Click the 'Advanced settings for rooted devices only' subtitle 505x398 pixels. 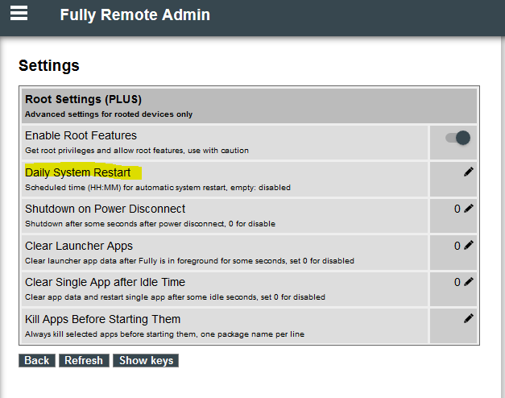pos(109,114)
